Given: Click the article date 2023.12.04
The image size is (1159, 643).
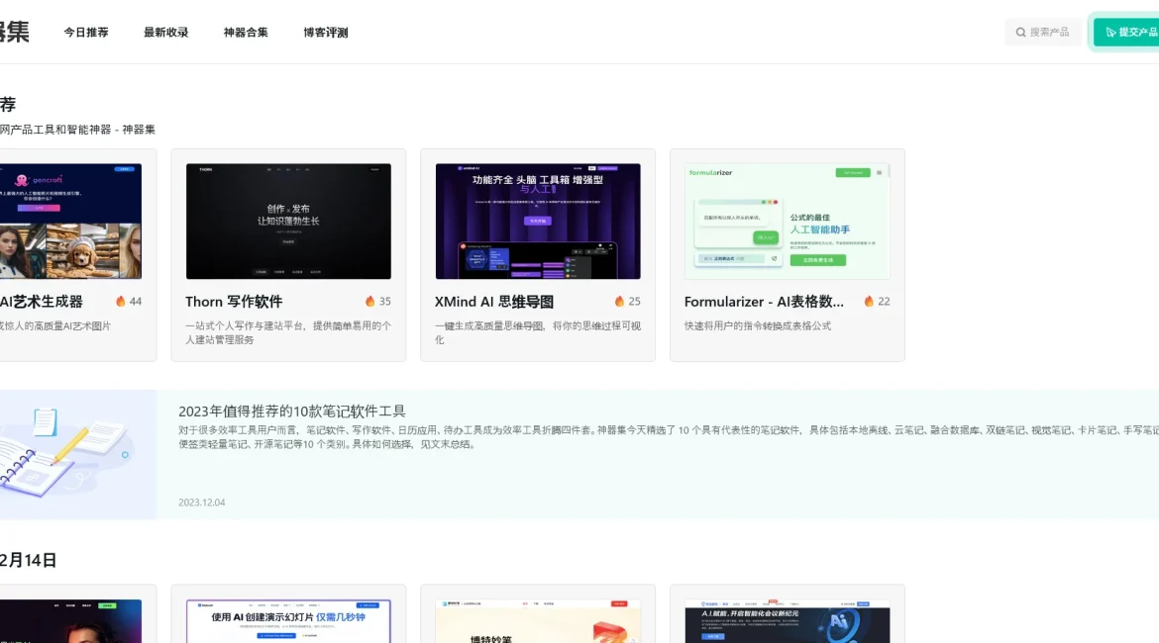Looking at the screenshot, I should tap(202, 502).
